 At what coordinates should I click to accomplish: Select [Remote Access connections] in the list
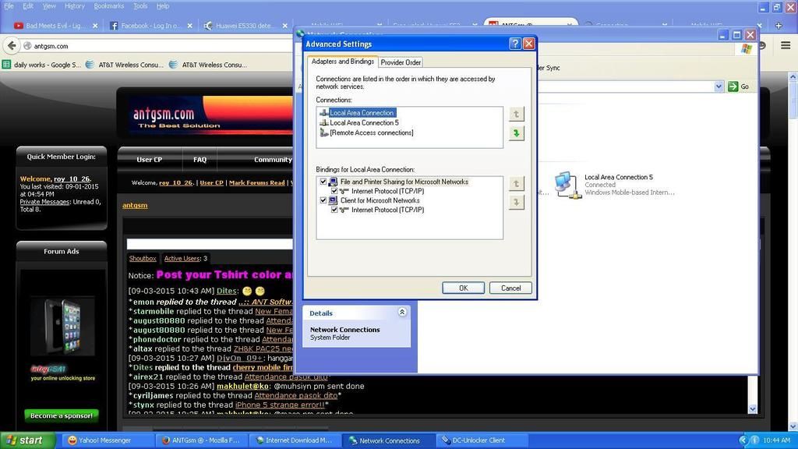(x=371, y=133)
